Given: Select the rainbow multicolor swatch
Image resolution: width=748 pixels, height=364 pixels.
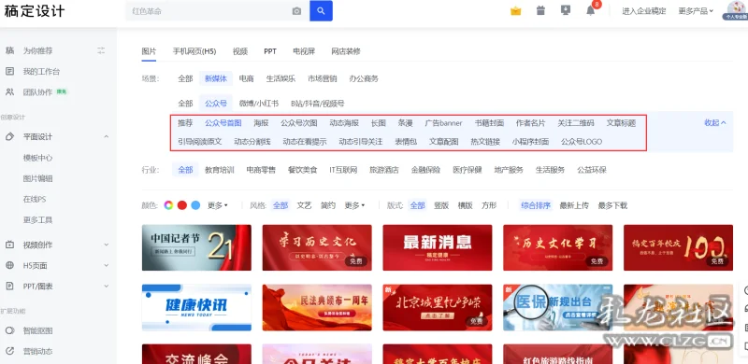Looking at the screenshot, I should click(168, 205).
